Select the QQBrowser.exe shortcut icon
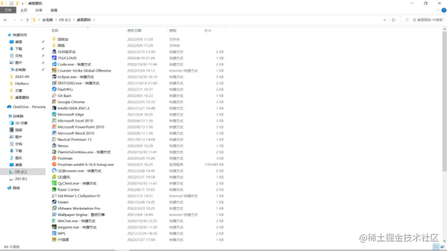This screenshot has height=251, width=447. point(54,171)
